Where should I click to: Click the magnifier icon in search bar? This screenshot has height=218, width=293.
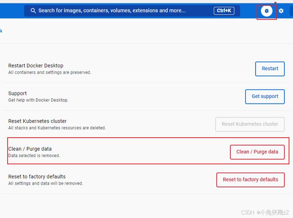[33, 11]
